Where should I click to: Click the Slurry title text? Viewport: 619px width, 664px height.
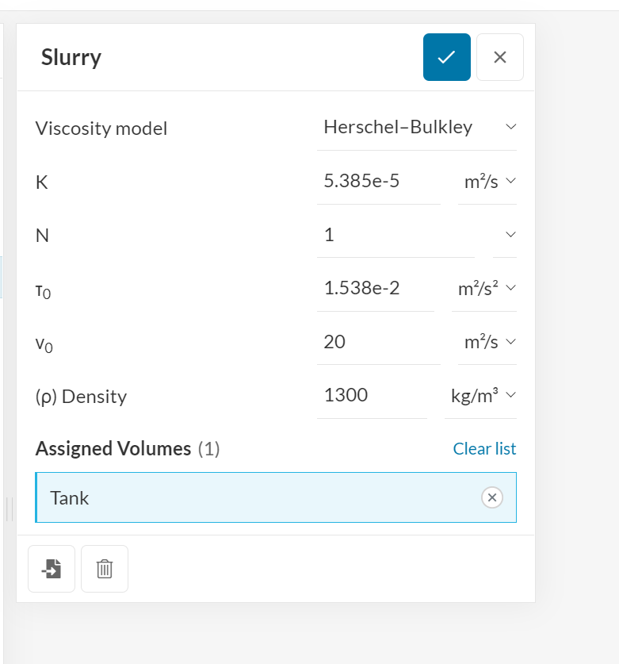tap(71, 57)
